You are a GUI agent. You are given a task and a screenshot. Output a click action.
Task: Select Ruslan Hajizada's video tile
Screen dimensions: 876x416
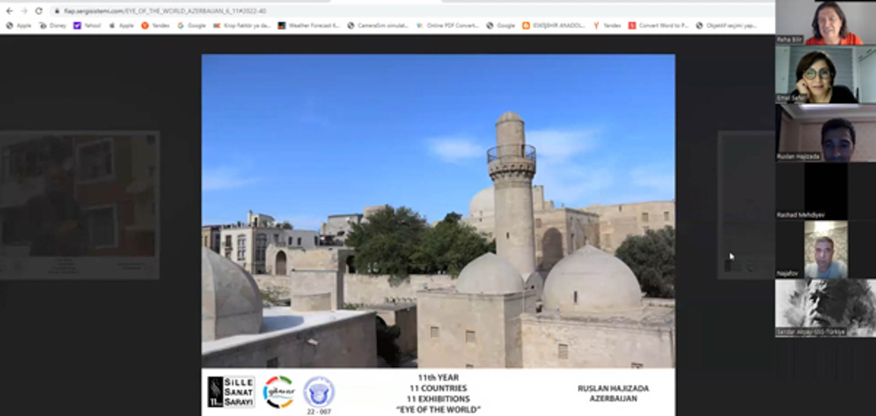pos(825,133)
